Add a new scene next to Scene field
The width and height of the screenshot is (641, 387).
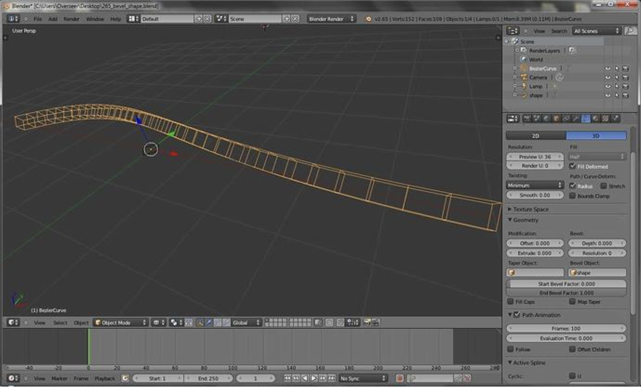(x=287, y=19)
